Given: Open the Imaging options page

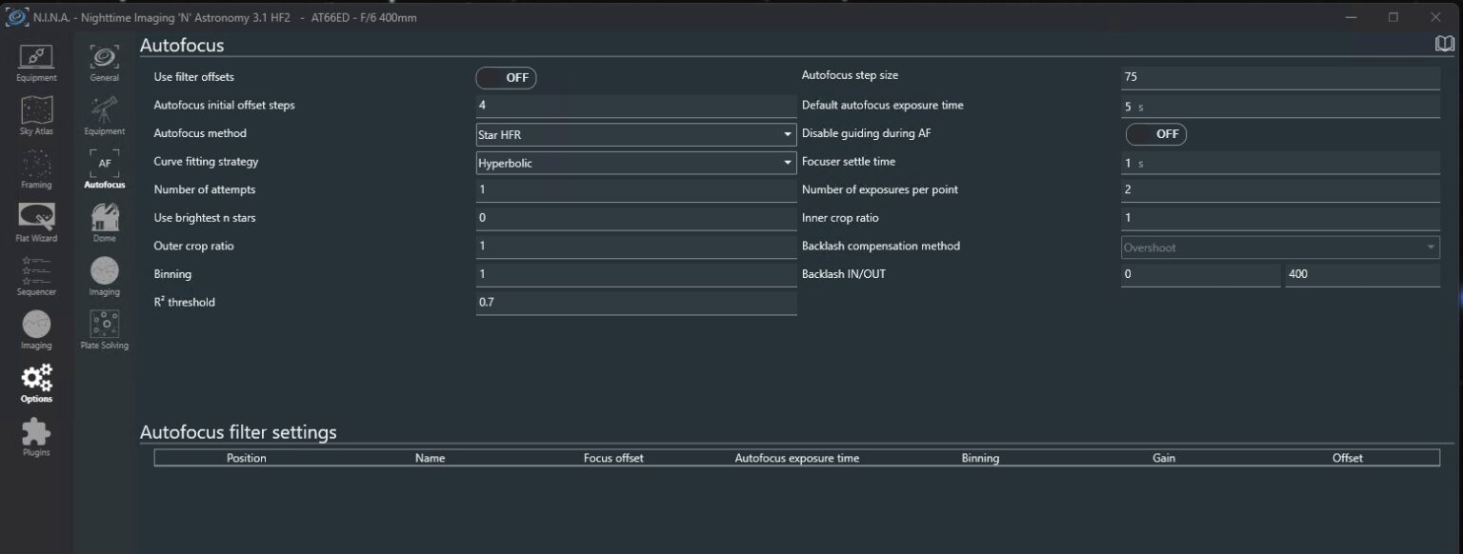Looking at the screenshot, I should pyautogui.click(x=104, y=275).
